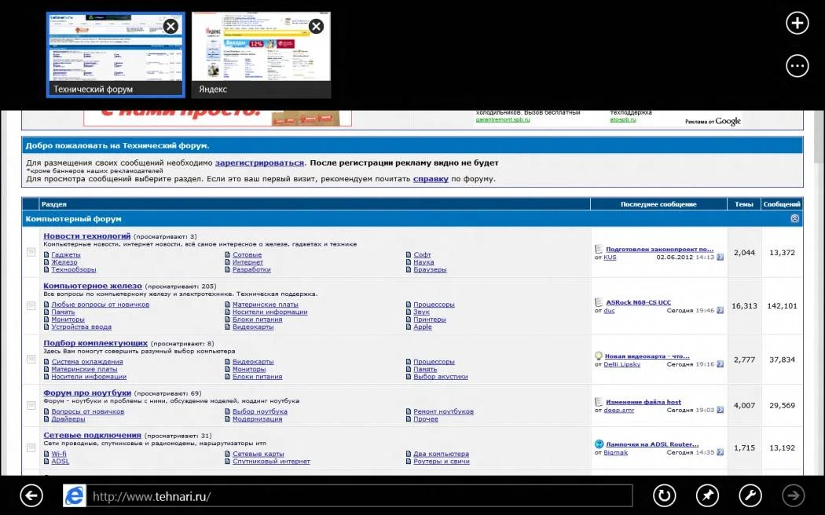Open user Defii Lipsky profile link
825x515 pixels.
(x=622, y=364)
